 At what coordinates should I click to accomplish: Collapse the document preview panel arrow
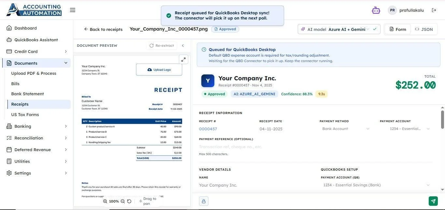coord(183,46)
